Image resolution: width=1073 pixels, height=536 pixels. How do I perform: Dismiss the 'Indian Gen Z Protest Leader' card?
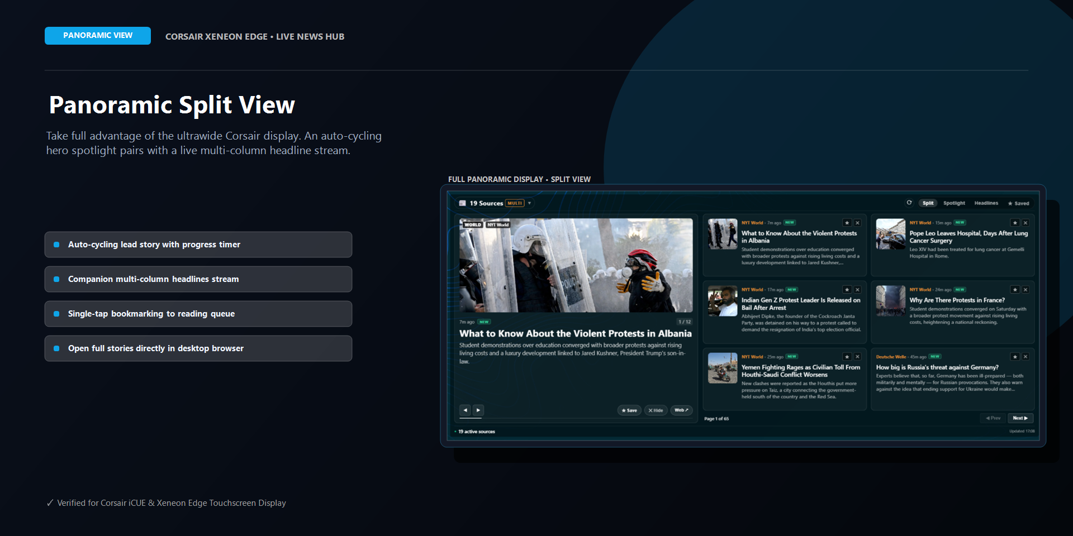coord(858,290)
